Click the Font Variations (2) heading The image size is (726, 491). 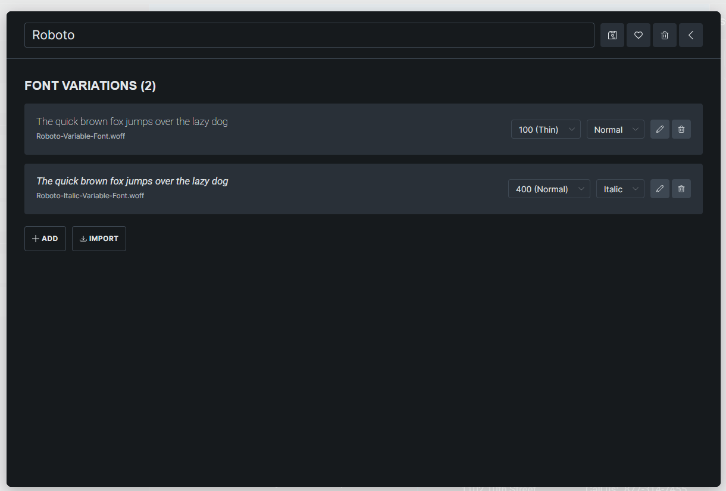[90, 86]
